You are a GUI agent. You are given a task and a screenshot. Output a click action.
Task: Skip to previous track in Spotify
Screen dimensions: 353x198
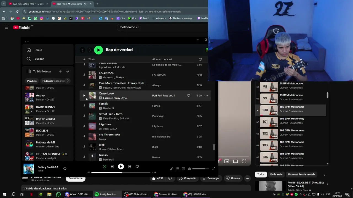tap(112, 167)
